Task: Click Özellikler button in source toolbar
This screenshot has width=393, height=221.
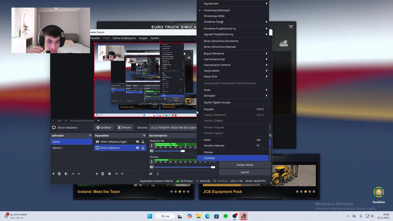Action: pos(104,127)
